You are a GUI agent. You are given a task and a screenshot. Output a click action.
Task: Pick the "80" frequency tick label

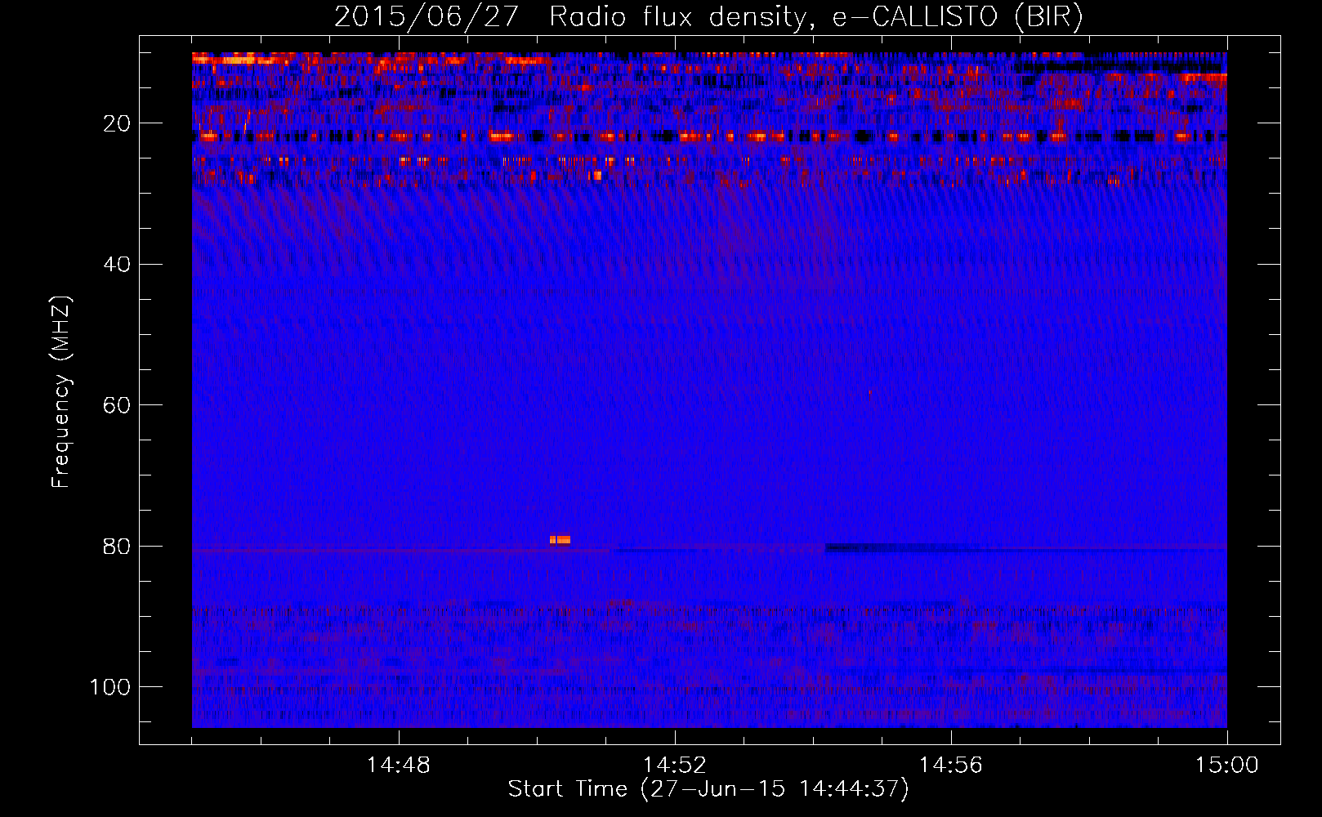coord(118,546)
